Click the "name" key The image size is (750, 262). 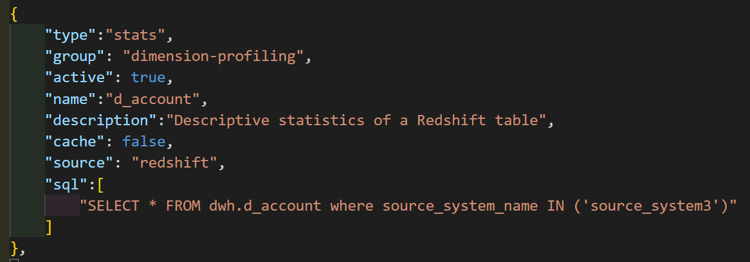[71, 100]
